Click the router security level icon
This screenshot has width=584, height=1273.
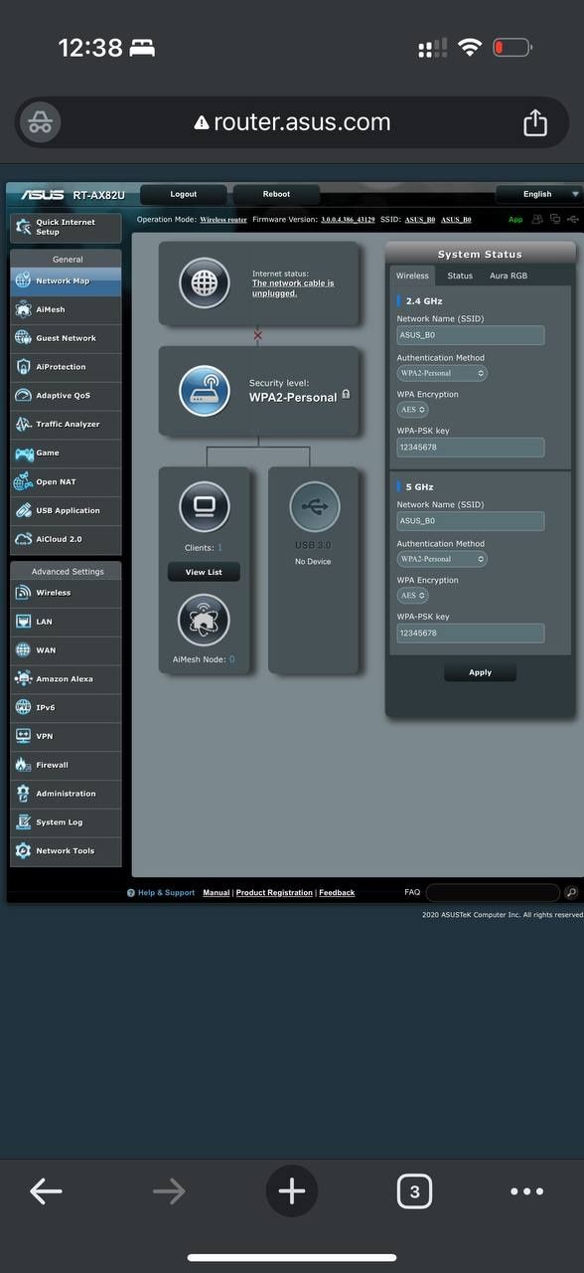tap(205, 391)
